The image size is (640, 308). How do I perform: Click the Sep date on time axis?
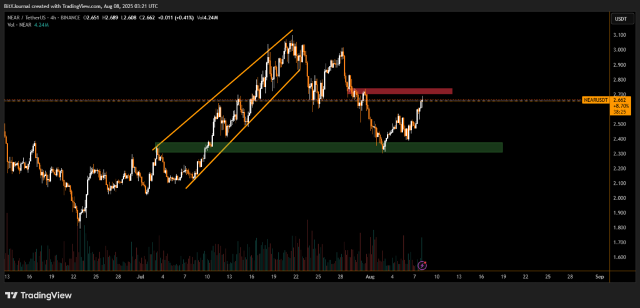599,276
